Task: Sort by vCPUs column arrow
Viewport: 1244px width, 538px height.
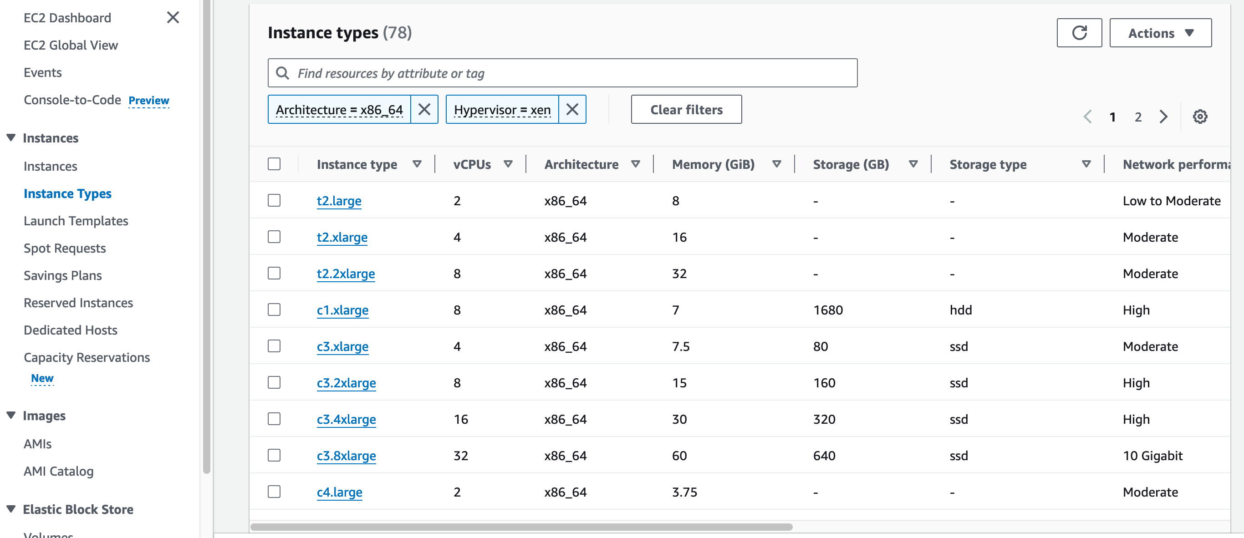Action: point(508,164)
